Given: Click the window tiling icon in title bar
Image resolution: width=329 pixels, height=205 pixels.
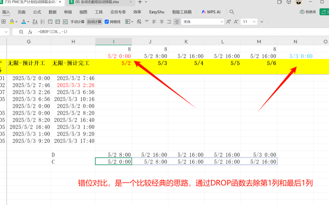Looking at the screenshot, I should click(279, 2).
